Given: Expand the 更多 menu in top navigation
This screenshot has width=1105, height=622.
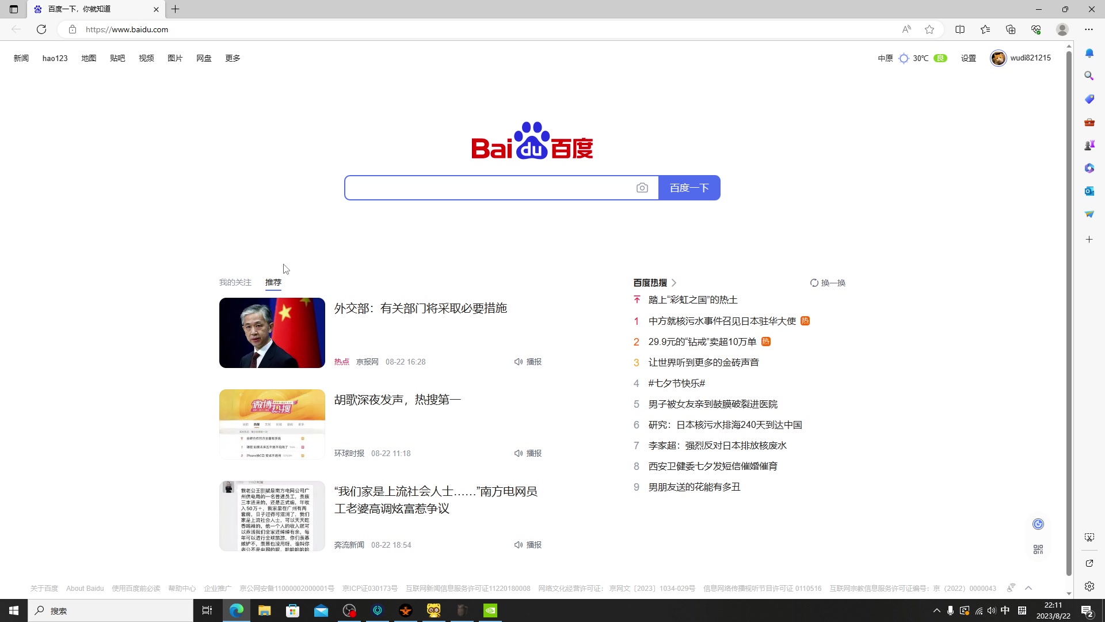Looking at the screenshot, I should (233, 58).
